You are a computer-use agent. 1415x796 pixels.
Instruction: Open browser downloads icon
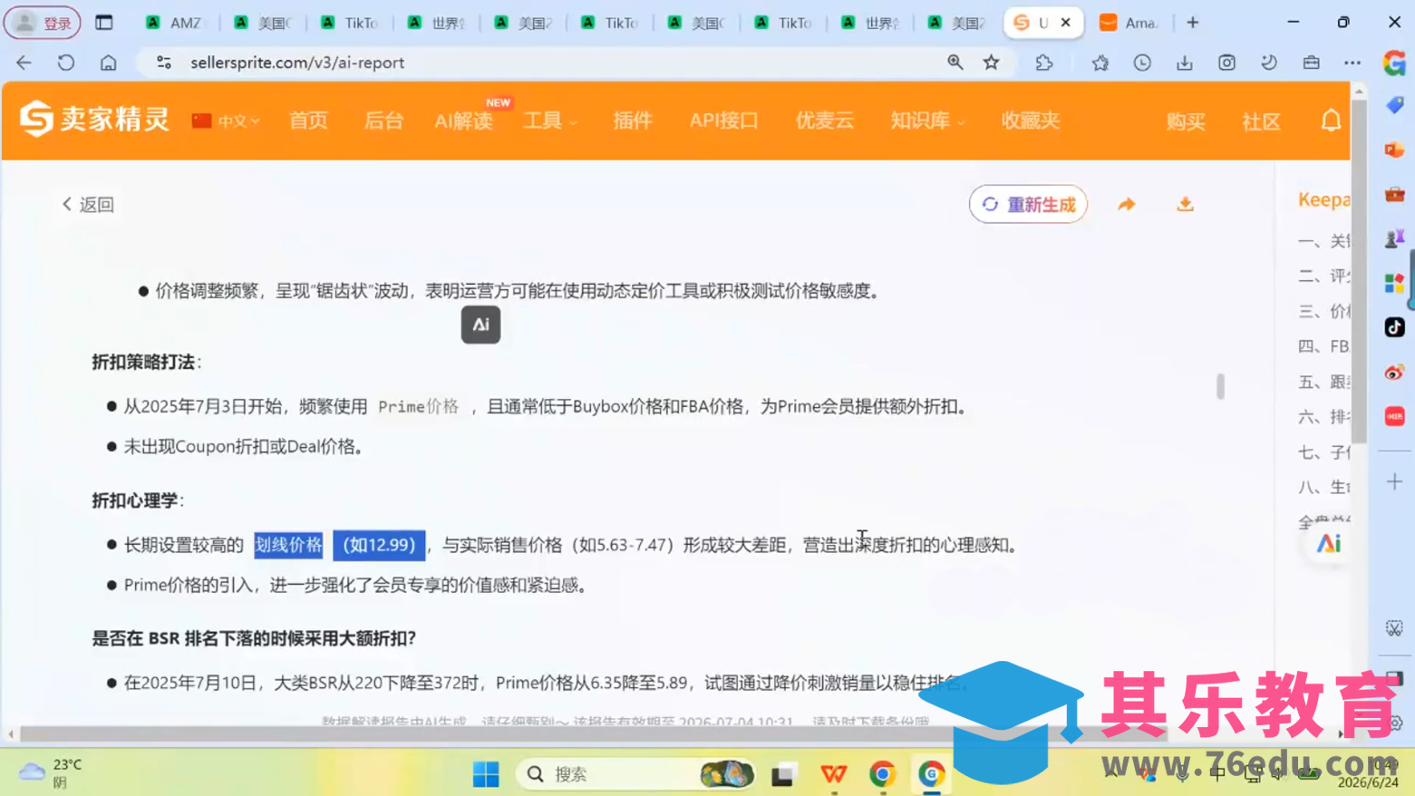(1185, 63)
